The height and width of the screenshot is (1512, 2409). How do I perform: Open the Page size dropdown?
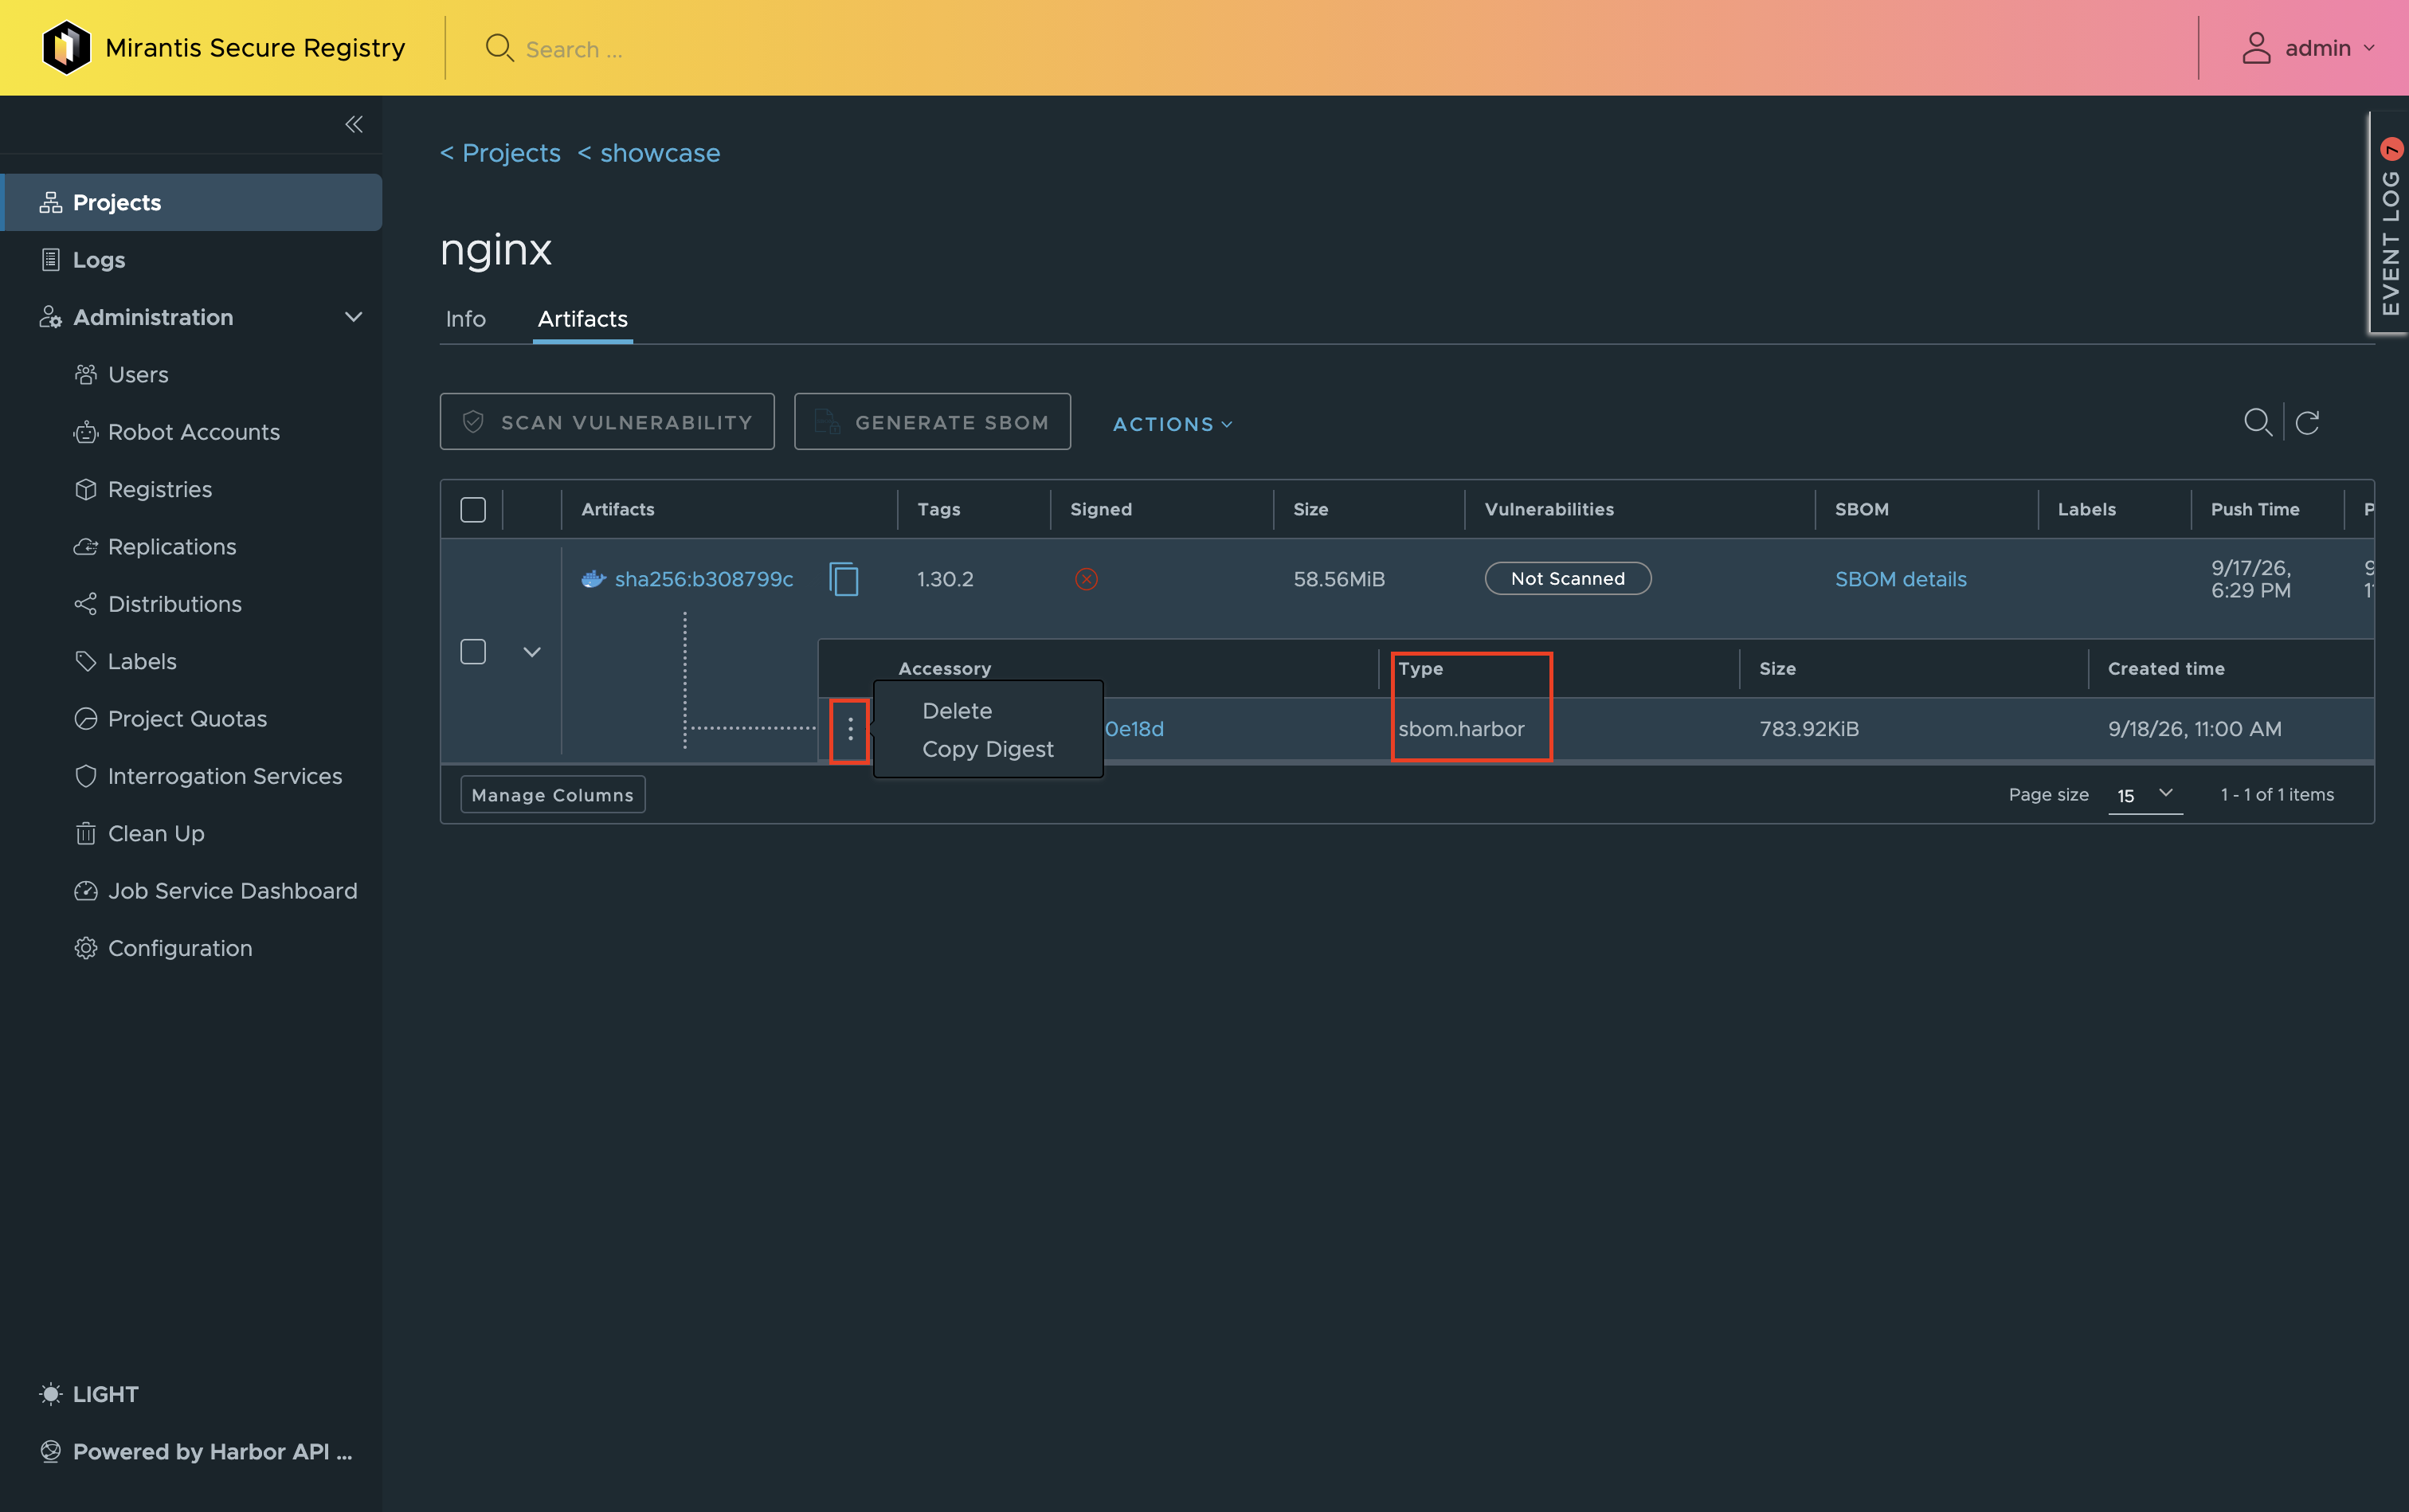(2145, 795)
